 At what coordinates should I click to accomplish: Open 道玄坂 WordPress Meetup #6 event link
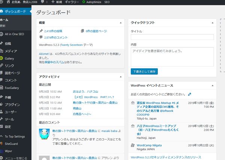point(158,109)
